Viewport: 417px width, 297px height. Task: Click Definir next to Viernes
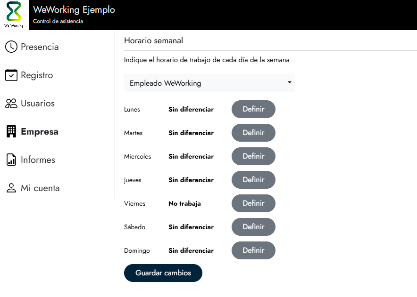(253, 203)
